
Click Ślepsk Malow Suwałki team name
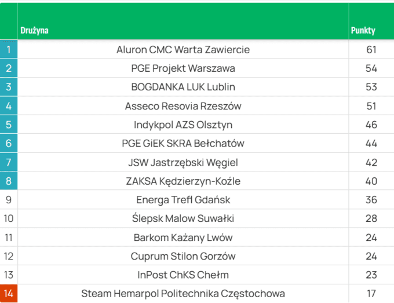point(183,218)
